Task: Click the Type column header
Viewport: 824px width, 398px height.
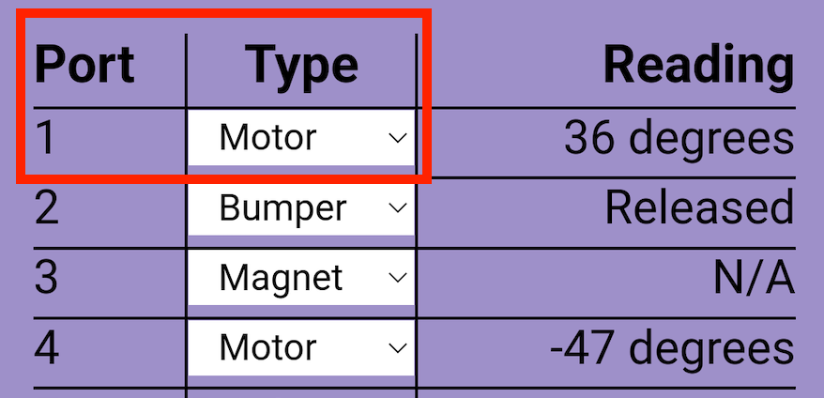Action: pos(301,66)
